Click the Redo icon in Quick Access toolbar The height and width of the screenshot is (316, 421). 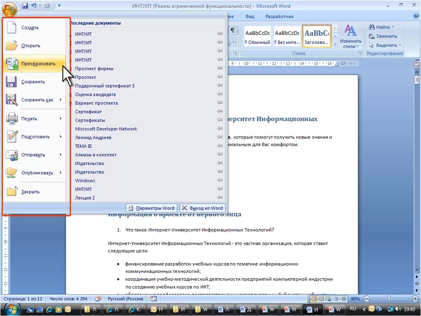click(x=47, y=6)
